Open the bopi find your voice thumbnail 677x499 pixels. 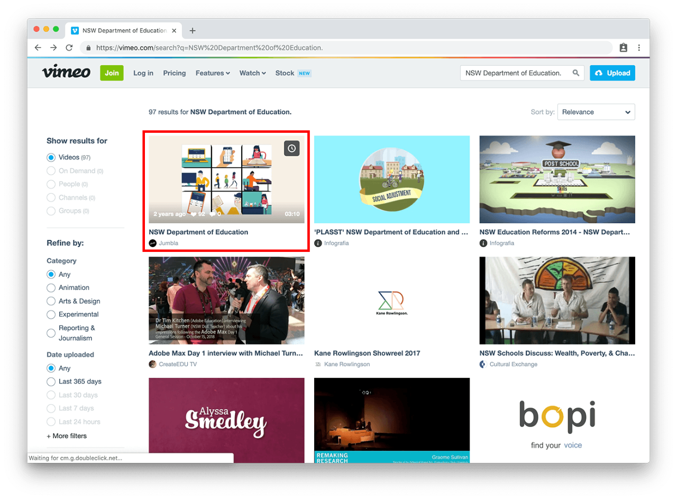[x=557, y=420]
